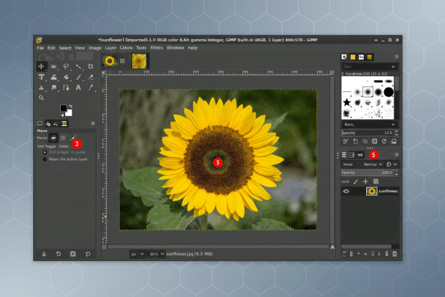Click the black foreground color swatch
The image size is (445, 297).
tap(64, 108)
